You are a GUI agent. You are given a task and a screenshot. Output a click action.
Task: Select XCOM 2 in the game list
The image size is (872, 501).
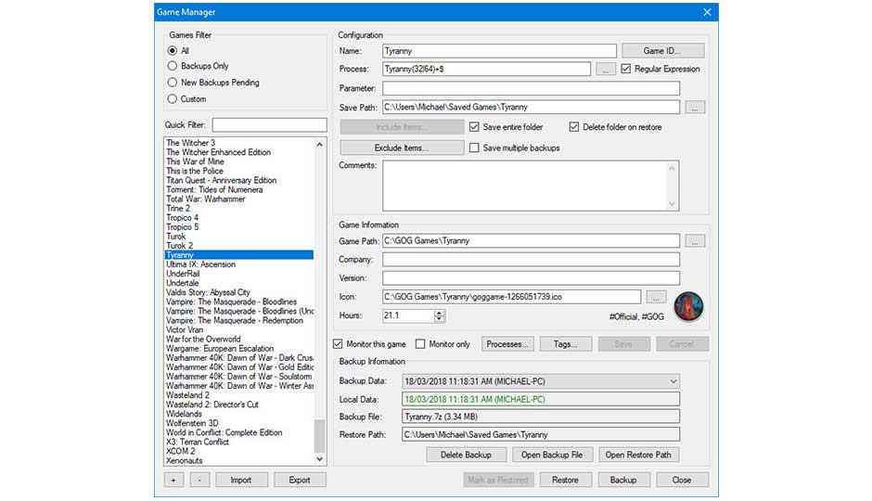[181, 451]
